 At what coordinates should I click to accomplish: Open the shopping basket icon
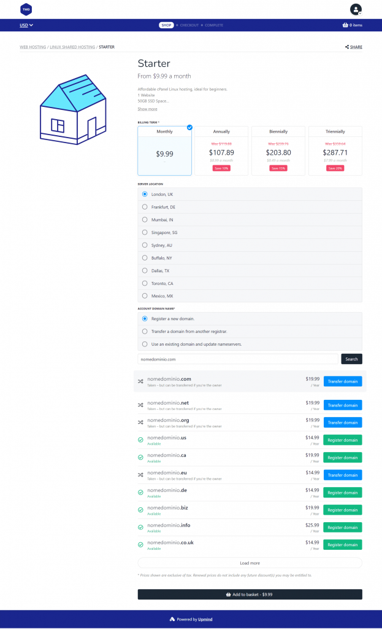(345, 25)
